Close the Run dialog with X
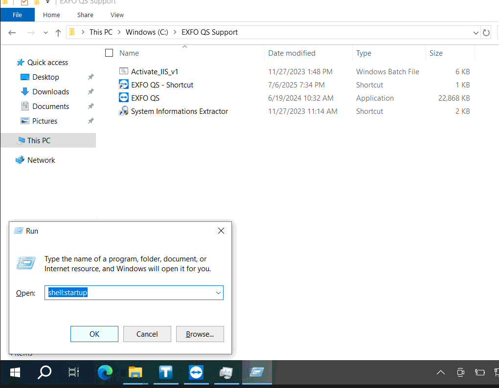This screenshot has height=388, width=499. [221, 231]
